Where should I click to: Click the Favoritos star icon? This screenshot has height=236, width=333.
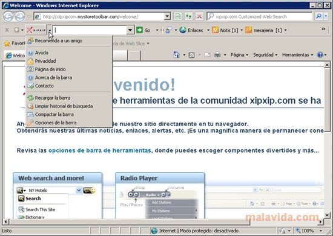pos(7,43)
